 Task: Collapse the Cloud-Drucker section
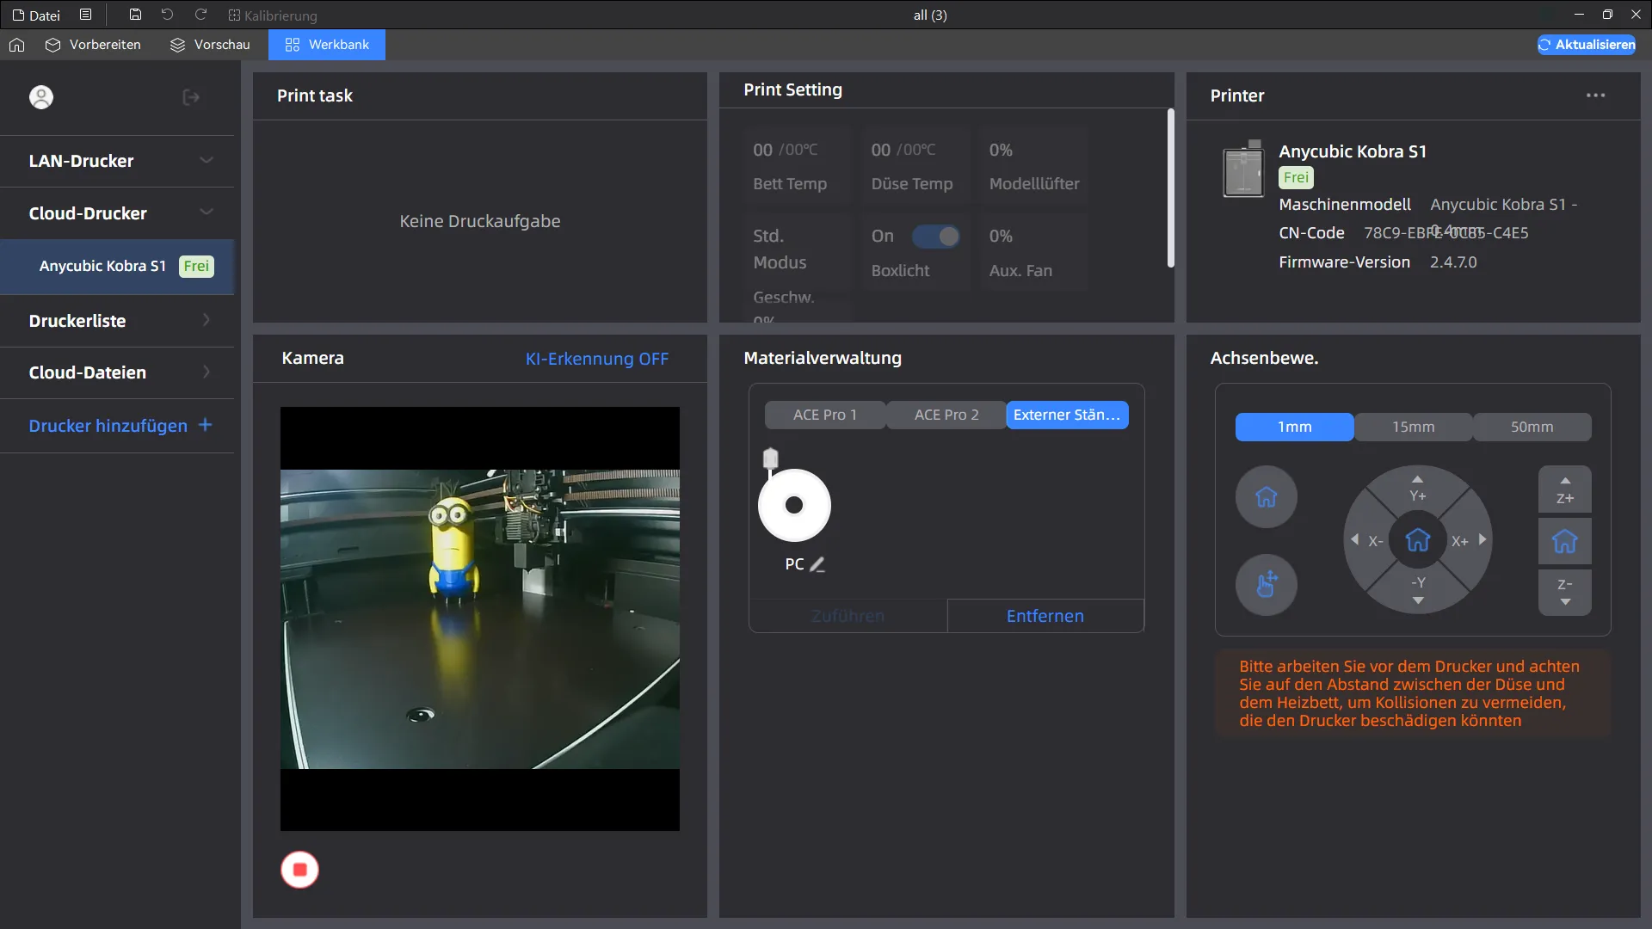[x=117, y=213]
